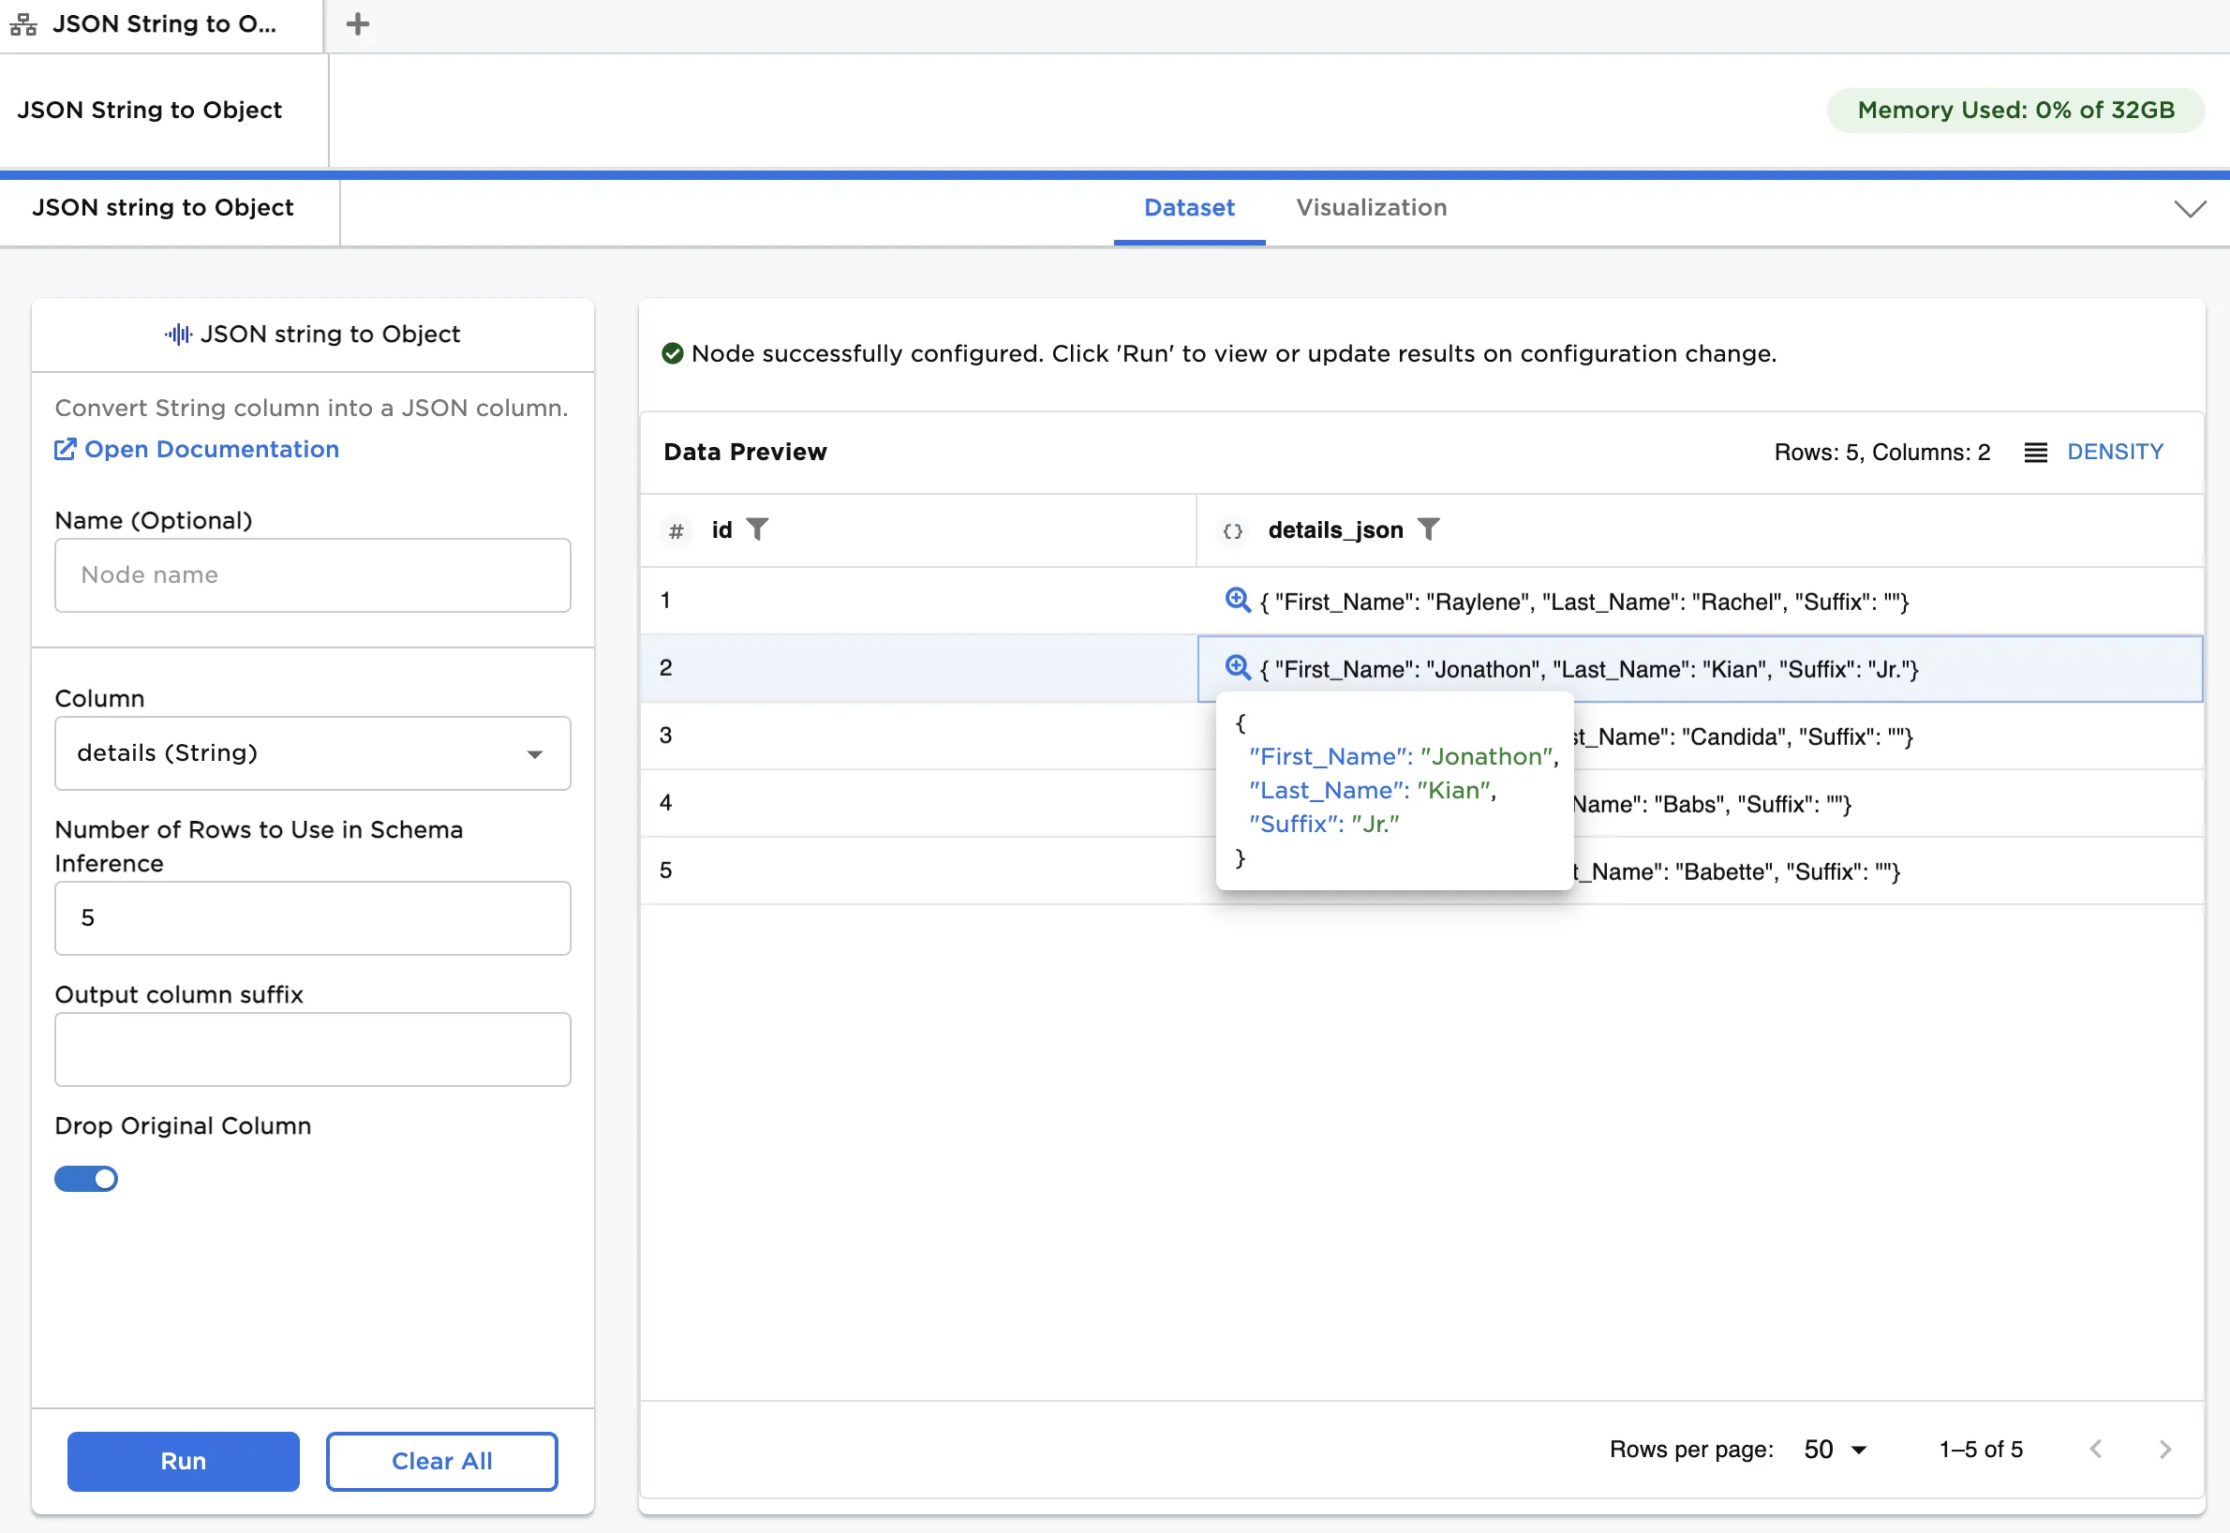Click the density lines icon
Image resolution: width=2230 pixels, height=1533 pixels.
click(x=2035, y=453)
